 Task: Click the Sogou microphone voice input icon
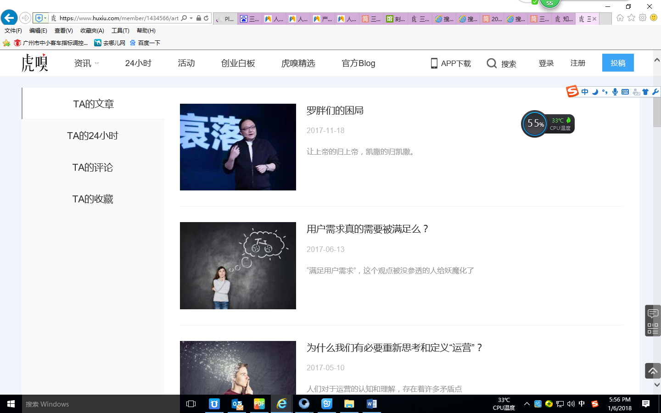click(x=615, y=92)
